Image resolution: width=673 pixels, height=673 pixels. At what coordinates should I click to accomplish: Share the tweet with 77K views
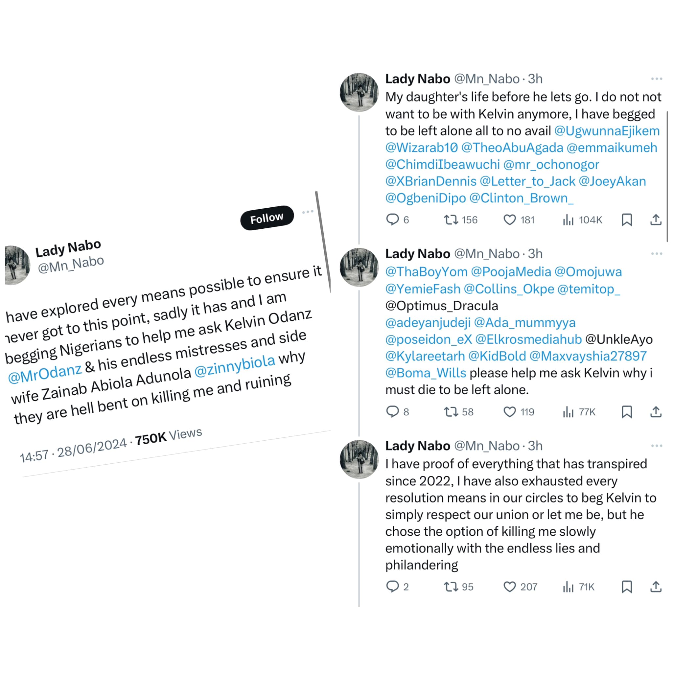pyautogui.click(x=656, y=412)
